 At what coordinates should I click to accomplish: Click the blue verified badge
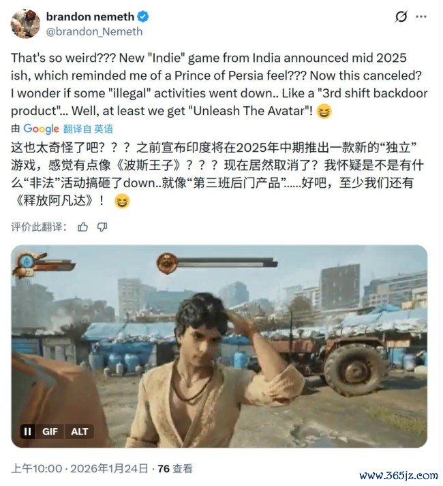(x=143, y=16)
